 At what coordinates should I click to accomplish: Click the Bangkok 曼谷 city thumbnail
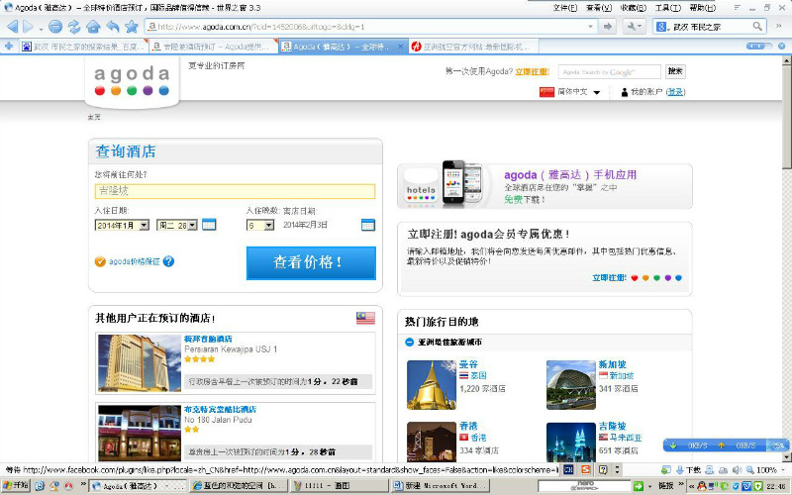pos(431,384)
